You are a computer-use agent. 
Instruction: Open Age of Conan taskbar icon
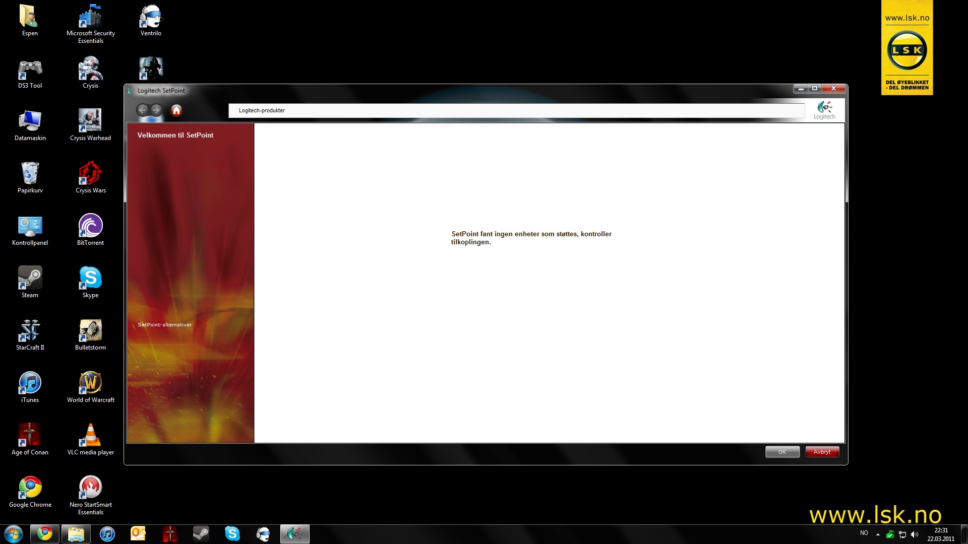coord(169,534)
